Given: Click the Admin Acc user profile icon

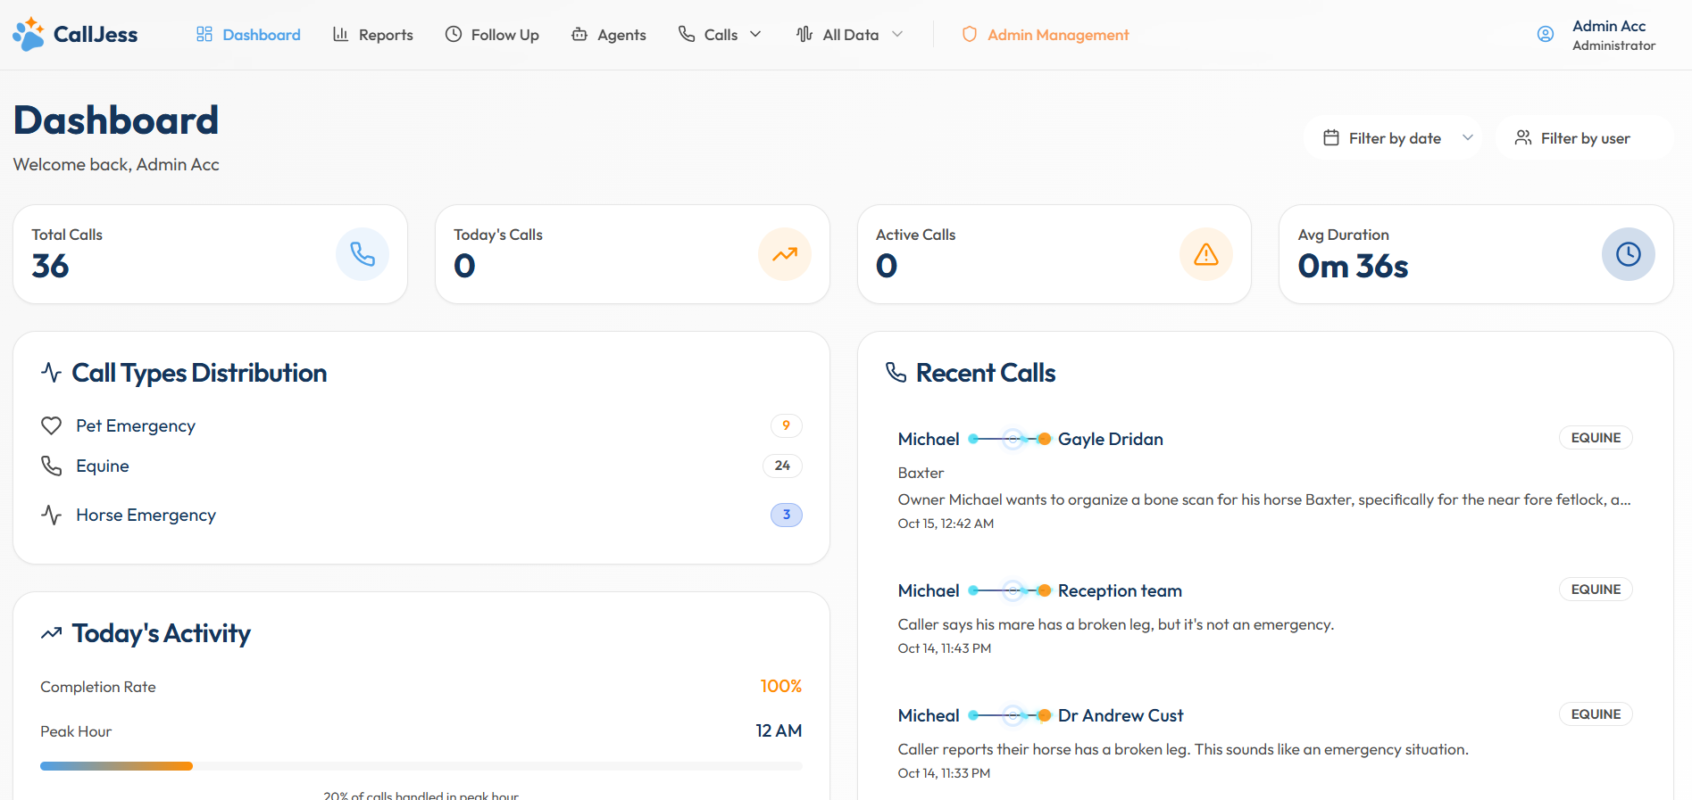Looking at the screenshot, I should tap(1545, 35).
